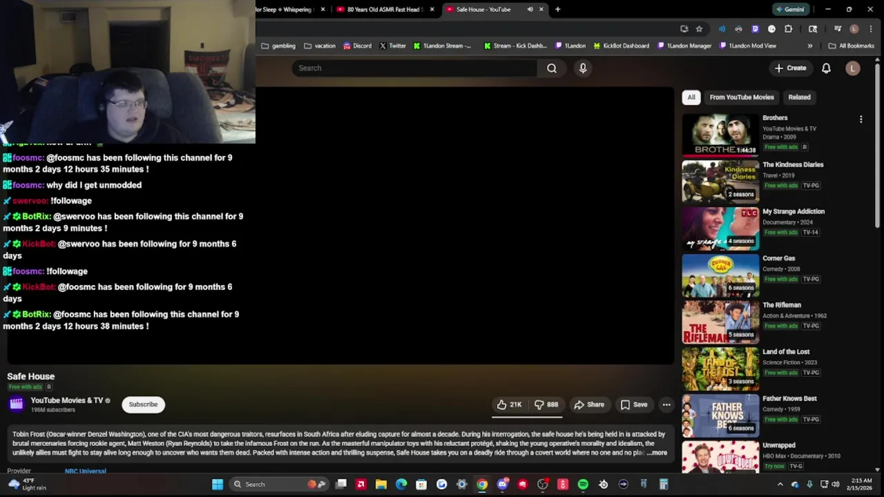Open Calculator from the taskbar
The width and height of the screenshot is (884, 497).
pos(663,484)
